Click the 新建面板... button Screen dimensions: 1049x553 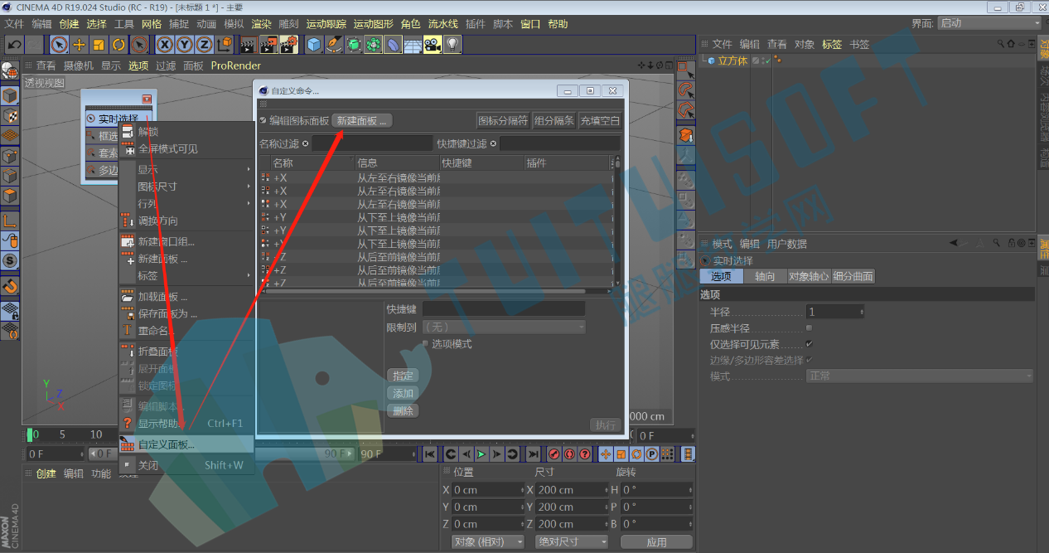click(362, 121)
